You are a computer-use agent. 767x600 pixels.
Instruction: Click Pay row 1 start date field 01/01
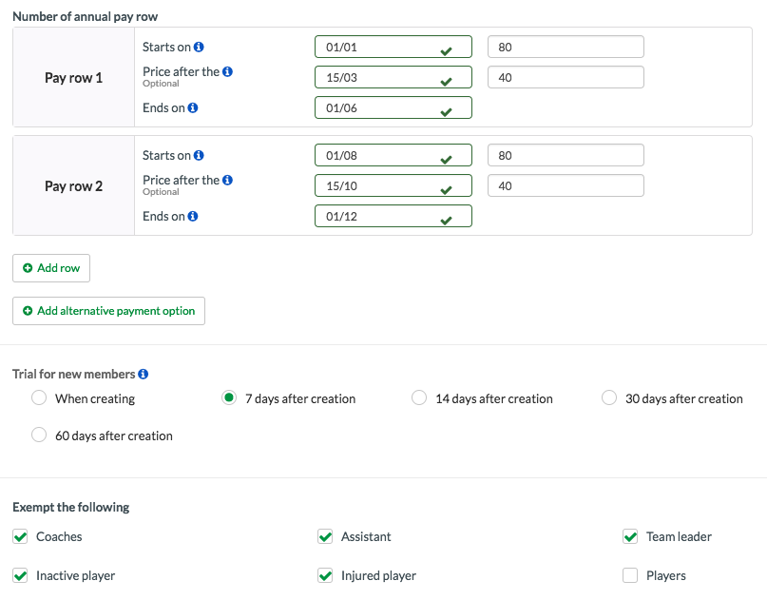coord(393,47)
